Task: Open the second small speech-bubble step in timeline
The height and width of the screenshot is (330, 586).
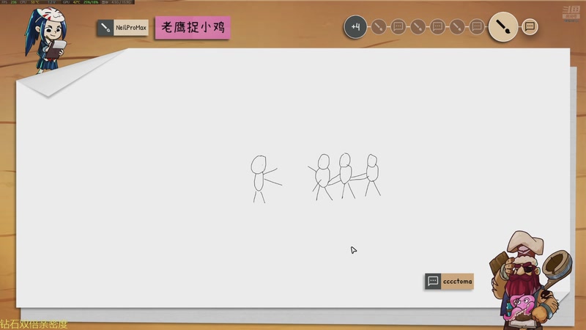Action: point(437,27)
